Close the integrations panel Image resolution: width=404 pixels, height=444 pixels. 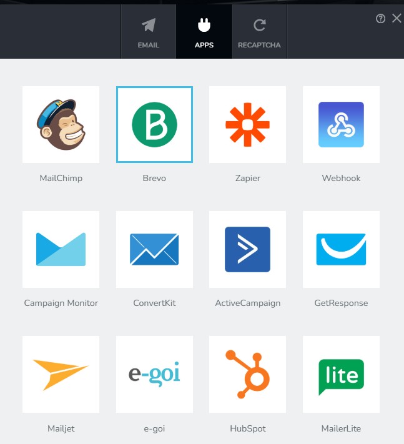tap(397, 18)
